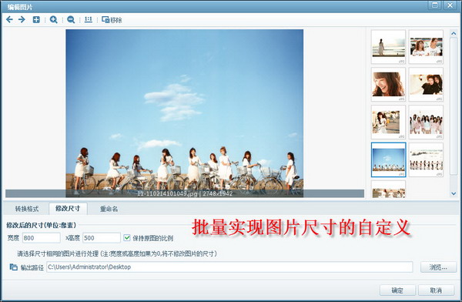
Task: Maximize the 编辑图片 window
Action: tap(434, 5)
